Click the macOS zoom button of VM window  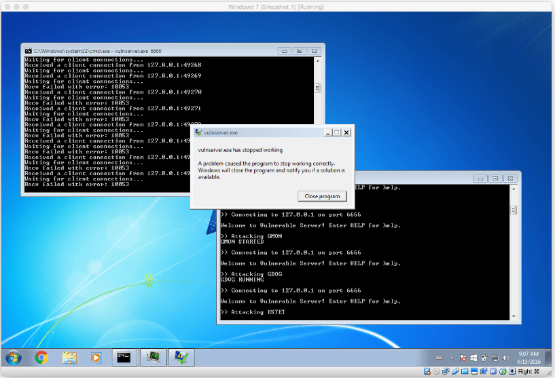tap(26, 7)
